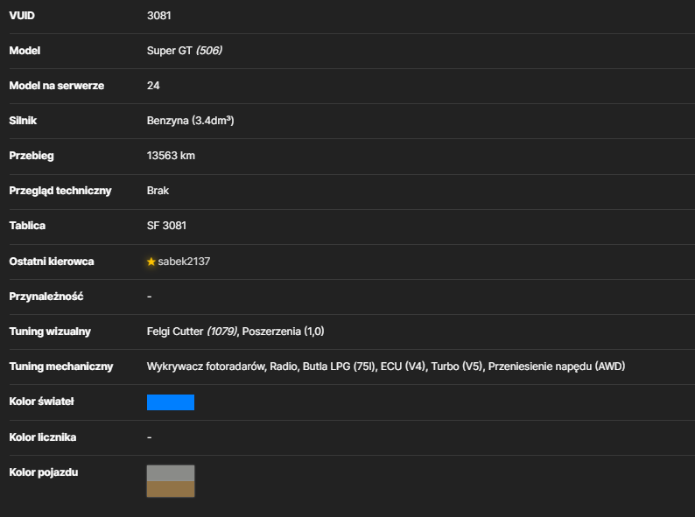Click the Tablica row label
This screenshot has width=695, height=517.
[27, 226]
